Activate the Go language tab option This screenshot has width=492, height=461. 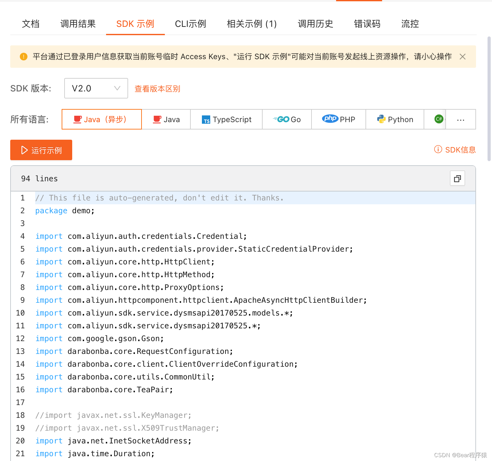pos(287,119)
